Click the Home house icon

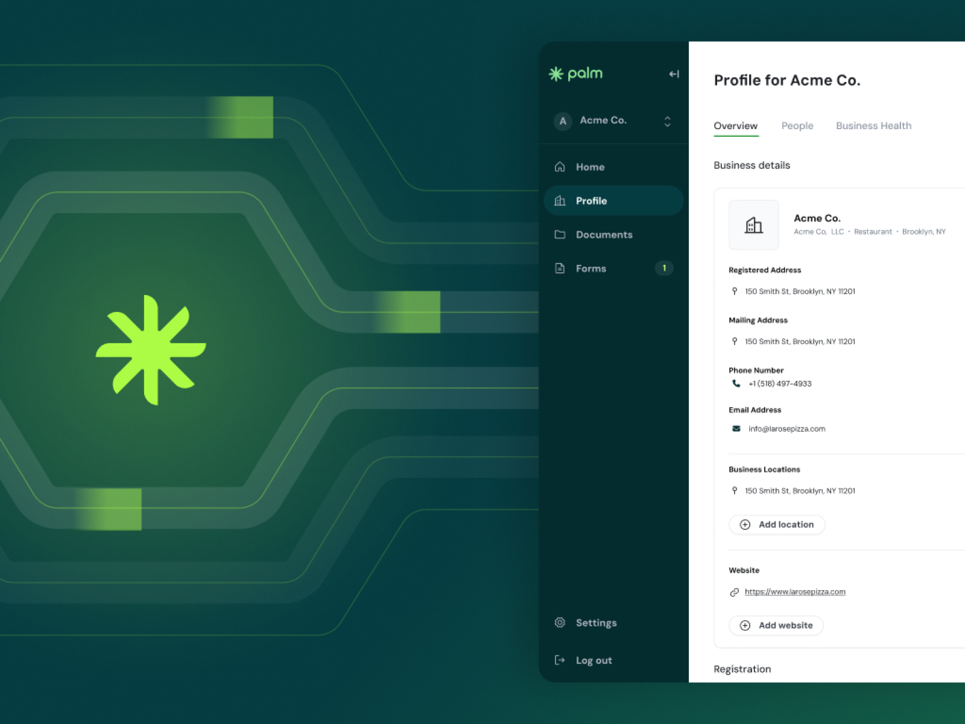click(560, 167)
